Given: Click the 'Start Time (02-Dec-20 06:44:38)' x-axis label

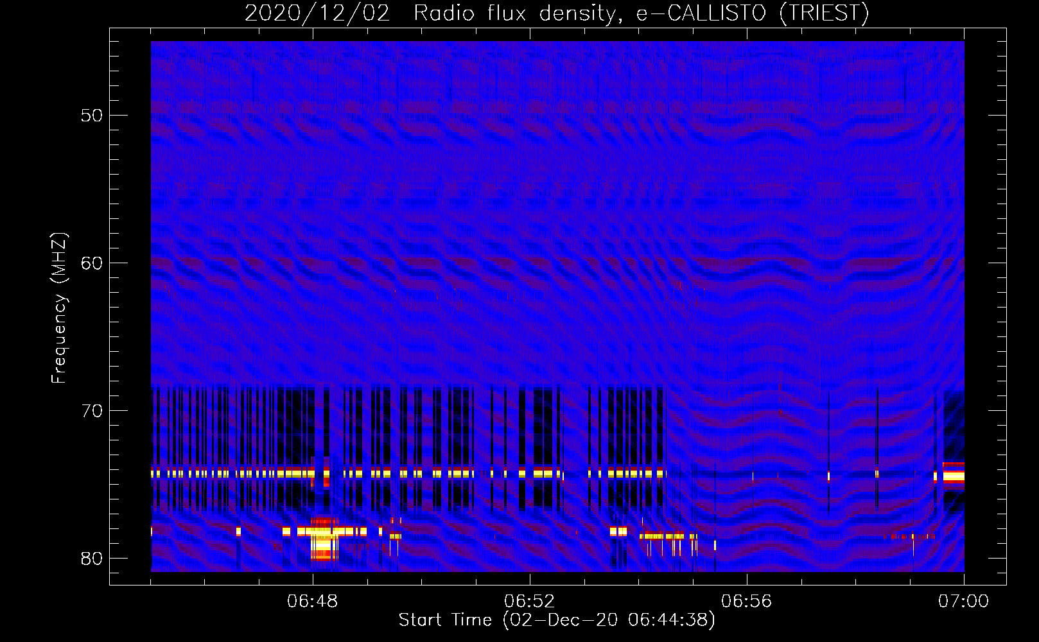Looking at the screenshot, I should (557, 620).
